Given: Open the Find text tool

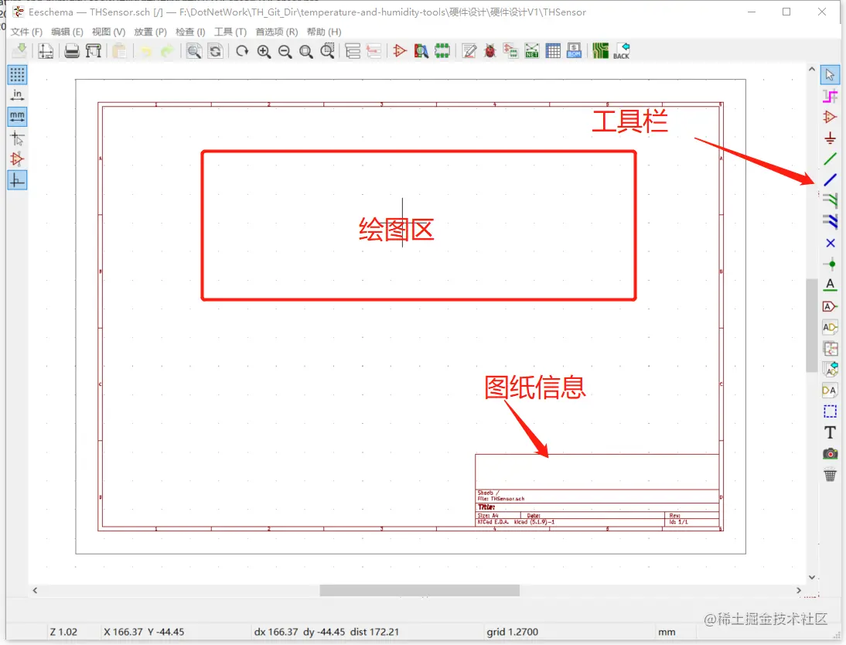Looking at the screenshot, I should click(x=193, y=51).
